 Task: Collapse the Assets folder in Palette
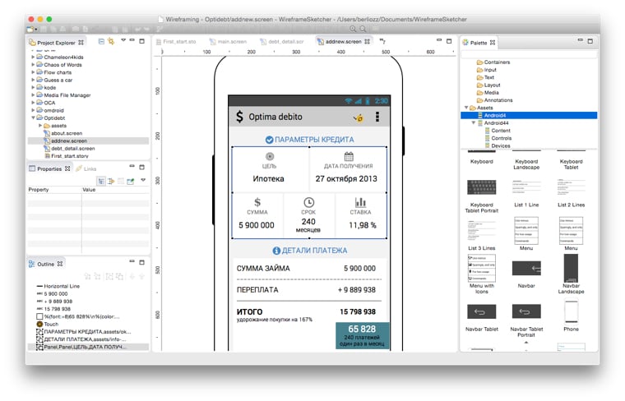[x=465, y=108]
